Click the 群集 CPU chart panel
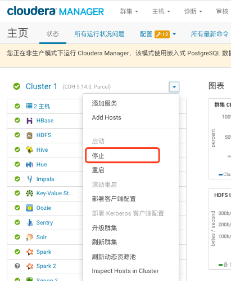The width and height of the screenshot is (231, 281). (220, 139)
